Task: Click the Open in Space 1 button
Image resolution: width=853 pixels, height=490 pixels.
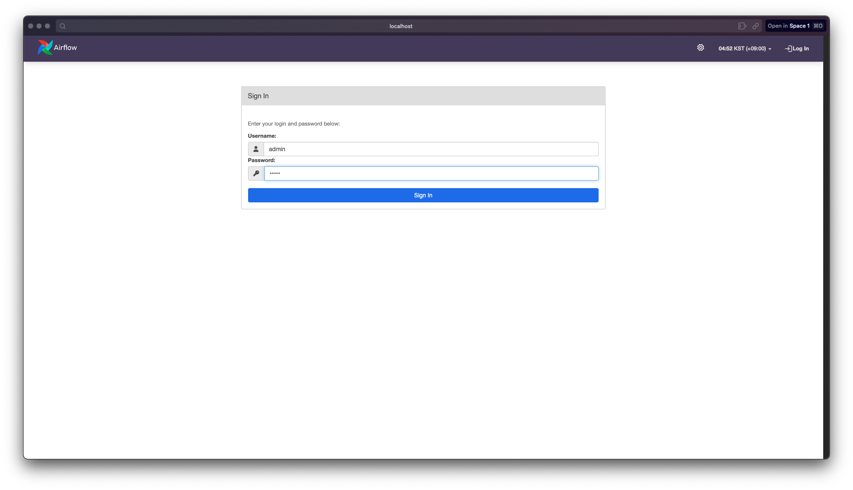Action: click(x=795, y=26)
